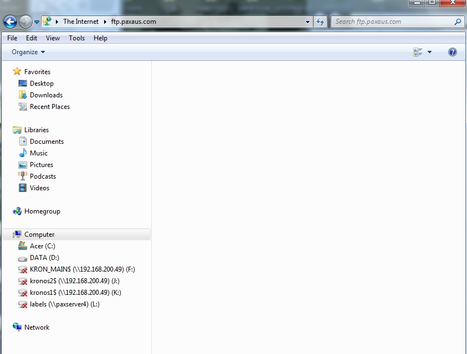467x354 pixels.
Task: Click disconnected labels (L:) drive icon
Action: tap(23, 304)
